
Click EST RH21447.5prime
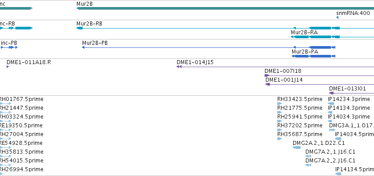[22, 108]
